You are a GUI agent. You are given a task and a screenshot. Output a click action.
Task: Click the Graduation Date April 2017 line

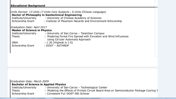click(29, 27)
